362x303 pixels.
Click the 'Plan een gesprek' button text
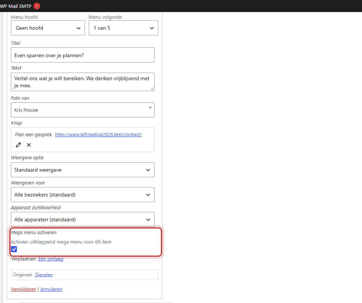coord(33,134)
